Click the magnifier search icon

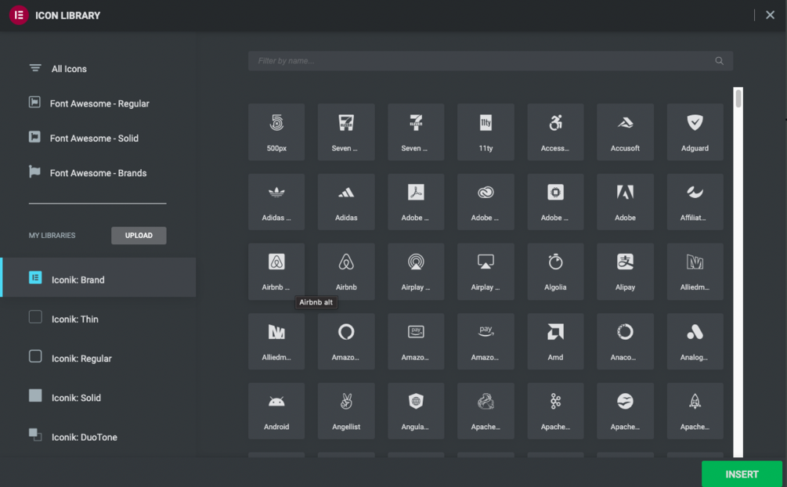719,61
